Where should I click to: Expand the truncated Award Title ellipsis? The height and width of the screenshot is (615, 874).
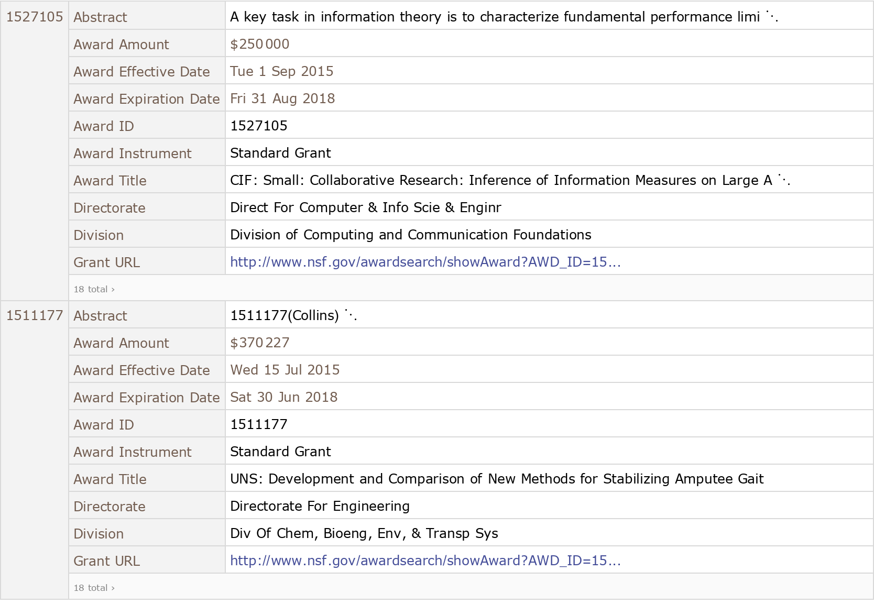pyautogui.click(x=784, y=180)
